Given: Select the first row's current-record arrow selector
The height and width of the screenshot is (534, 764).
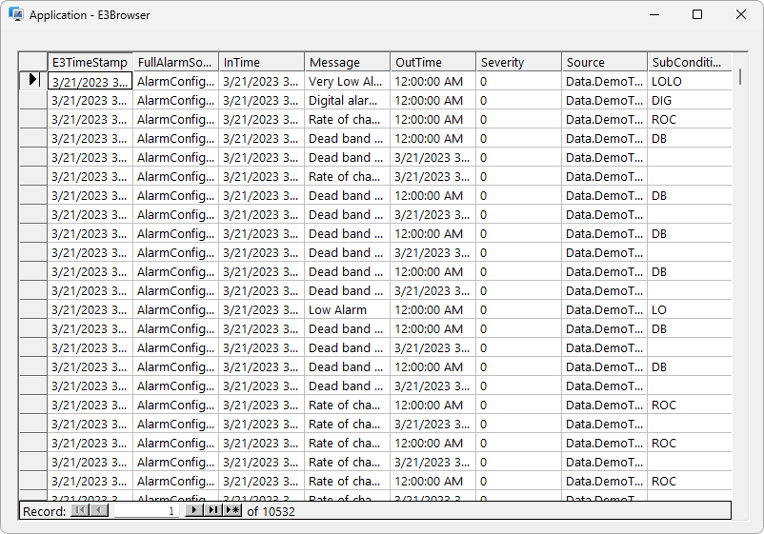Looking at the screenshot, I should pyautogui.click(x=33, y=80).
